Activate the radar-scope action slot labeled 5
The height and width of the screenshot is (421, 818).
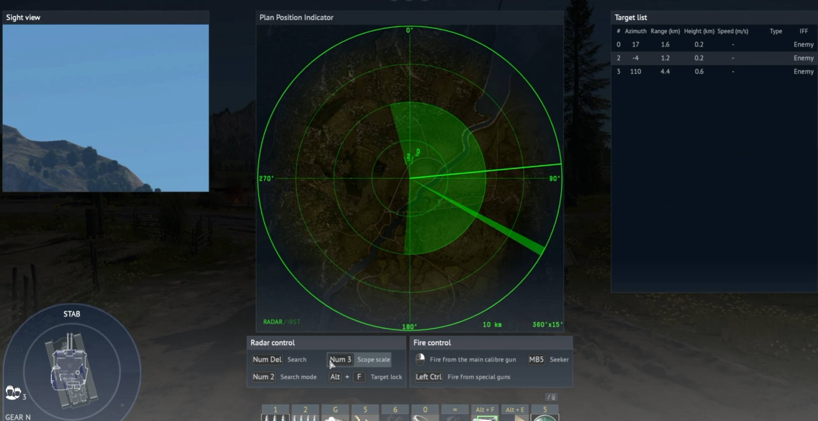[x=545, y=413]
